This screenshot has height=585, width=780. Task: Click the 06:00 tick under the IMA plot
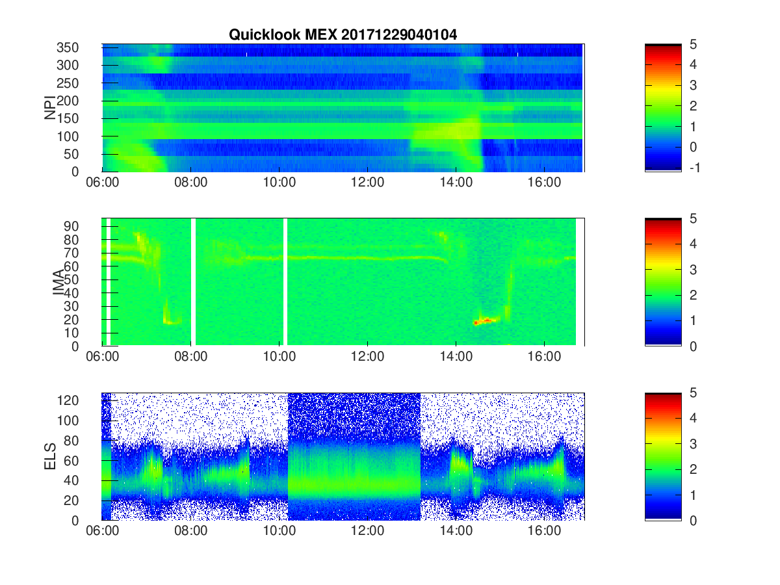pos(103,357)
